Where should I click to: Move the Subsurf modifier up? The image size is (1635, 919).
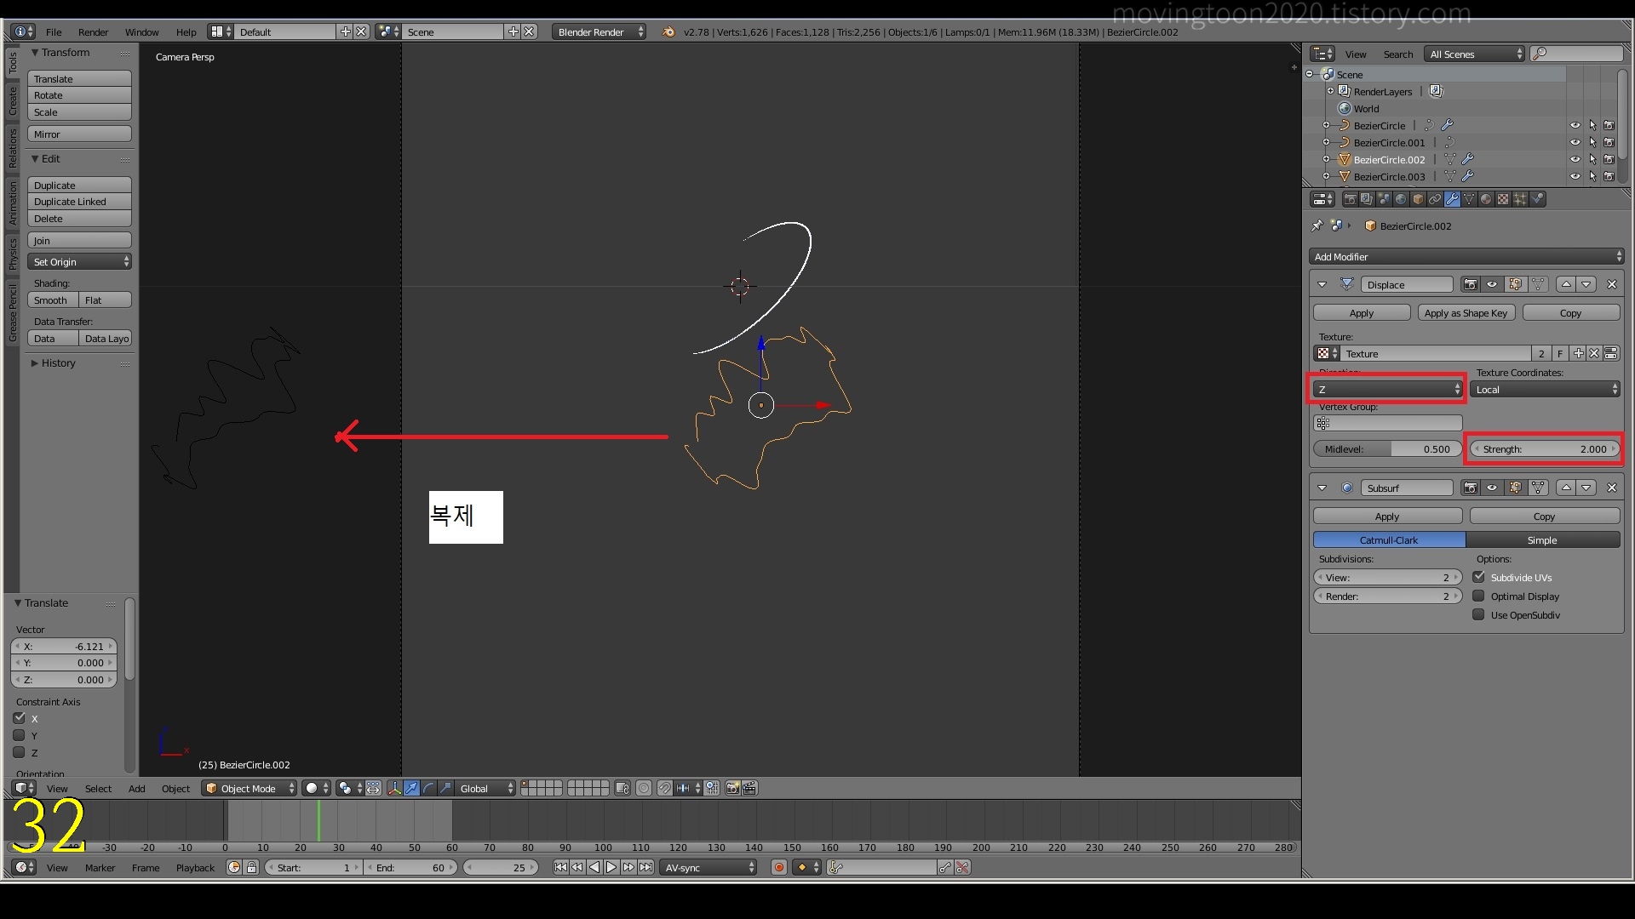(x=1566, y=488)
